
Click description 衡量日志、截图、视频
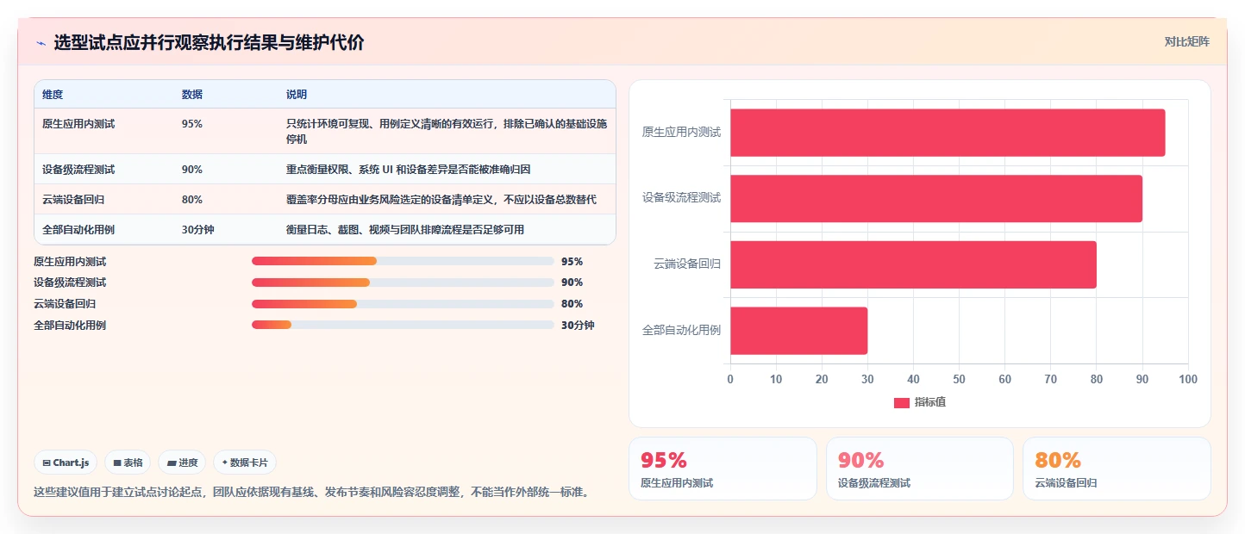click(x=405, y=230)
